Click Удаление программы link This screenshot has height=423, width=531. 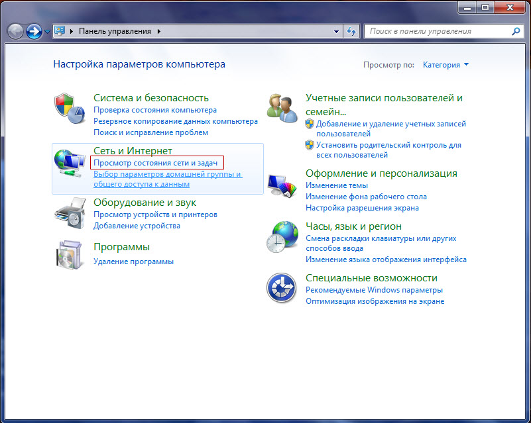click(x=133, y=261)
